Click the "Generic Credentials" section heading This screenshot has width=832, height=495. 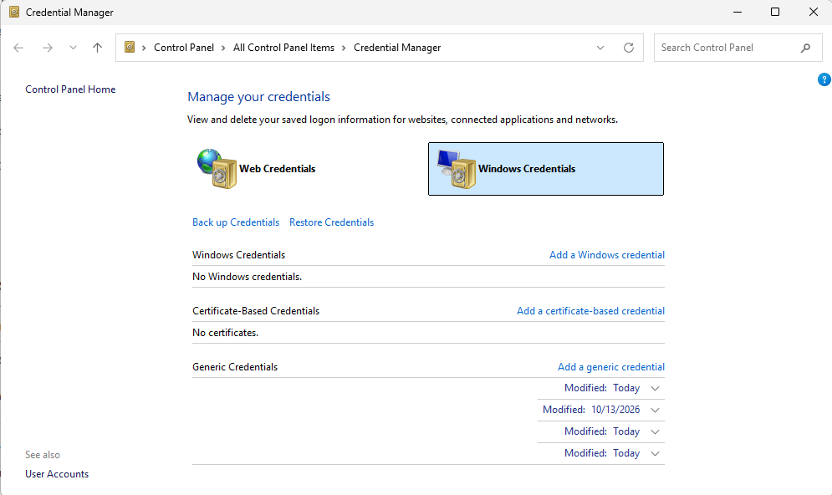(235, 367)
